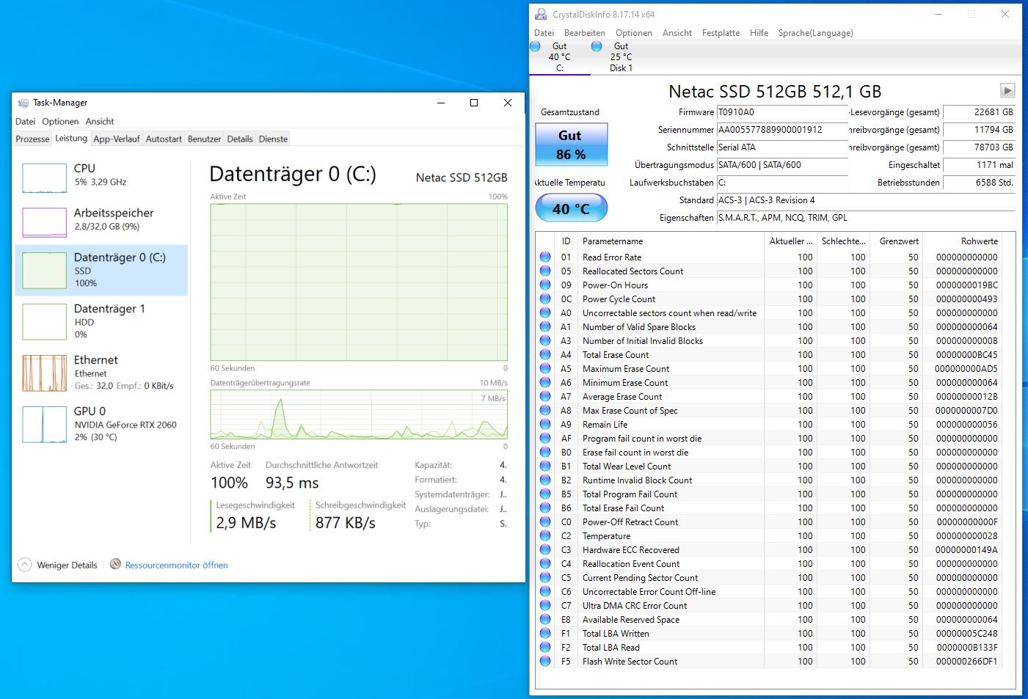Click the status orb of Power-On Hours

(545, 285)
